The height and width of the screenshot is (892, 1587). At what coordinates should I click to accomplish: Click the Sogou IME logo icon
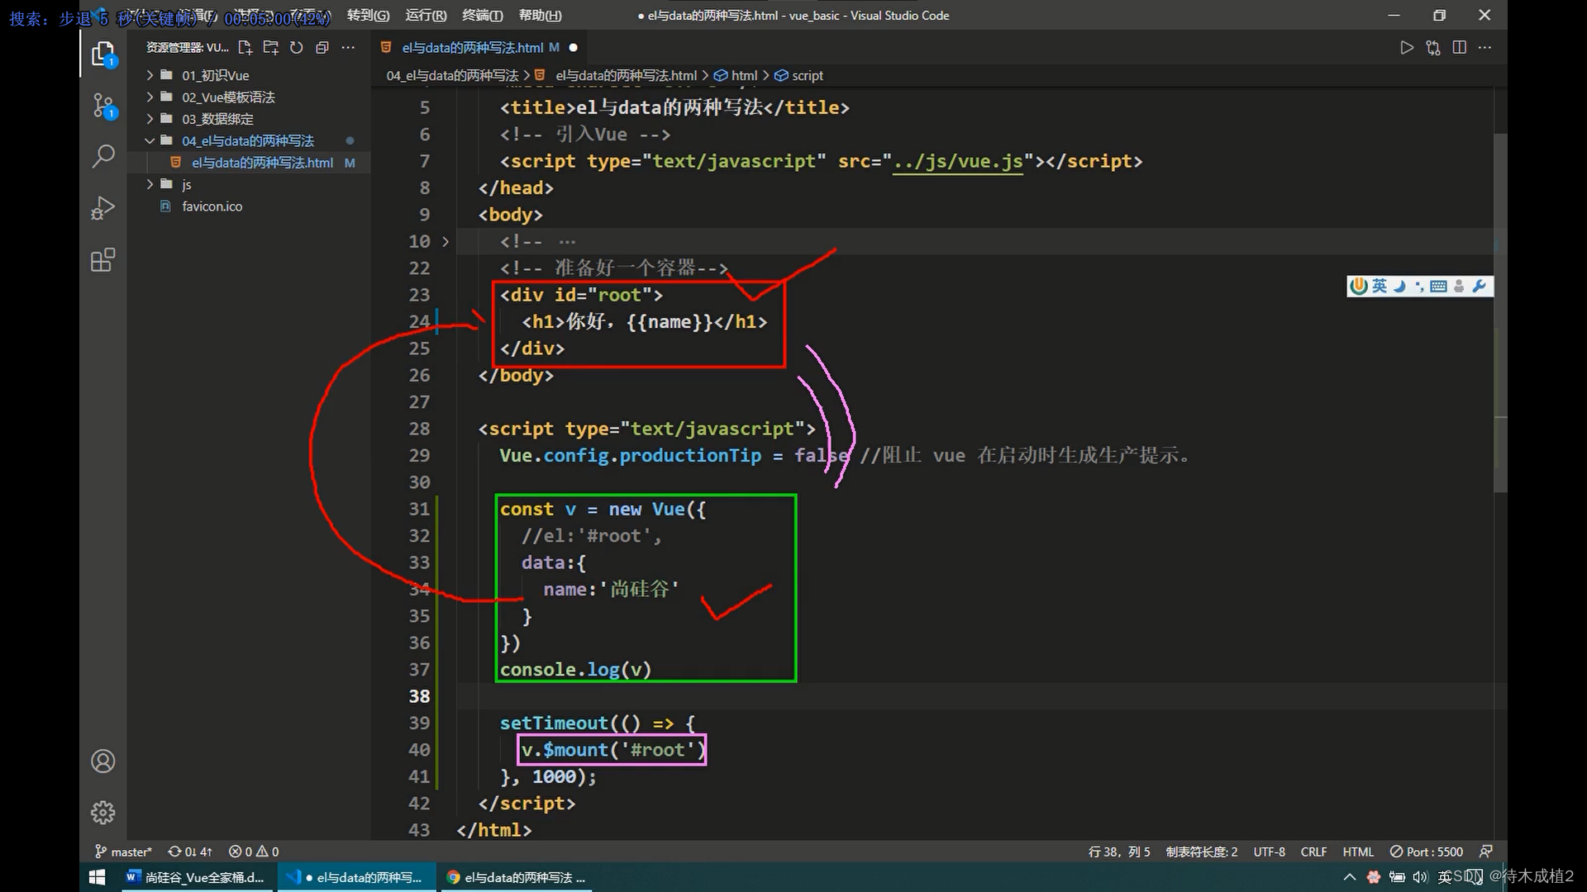pos(1358,286)
